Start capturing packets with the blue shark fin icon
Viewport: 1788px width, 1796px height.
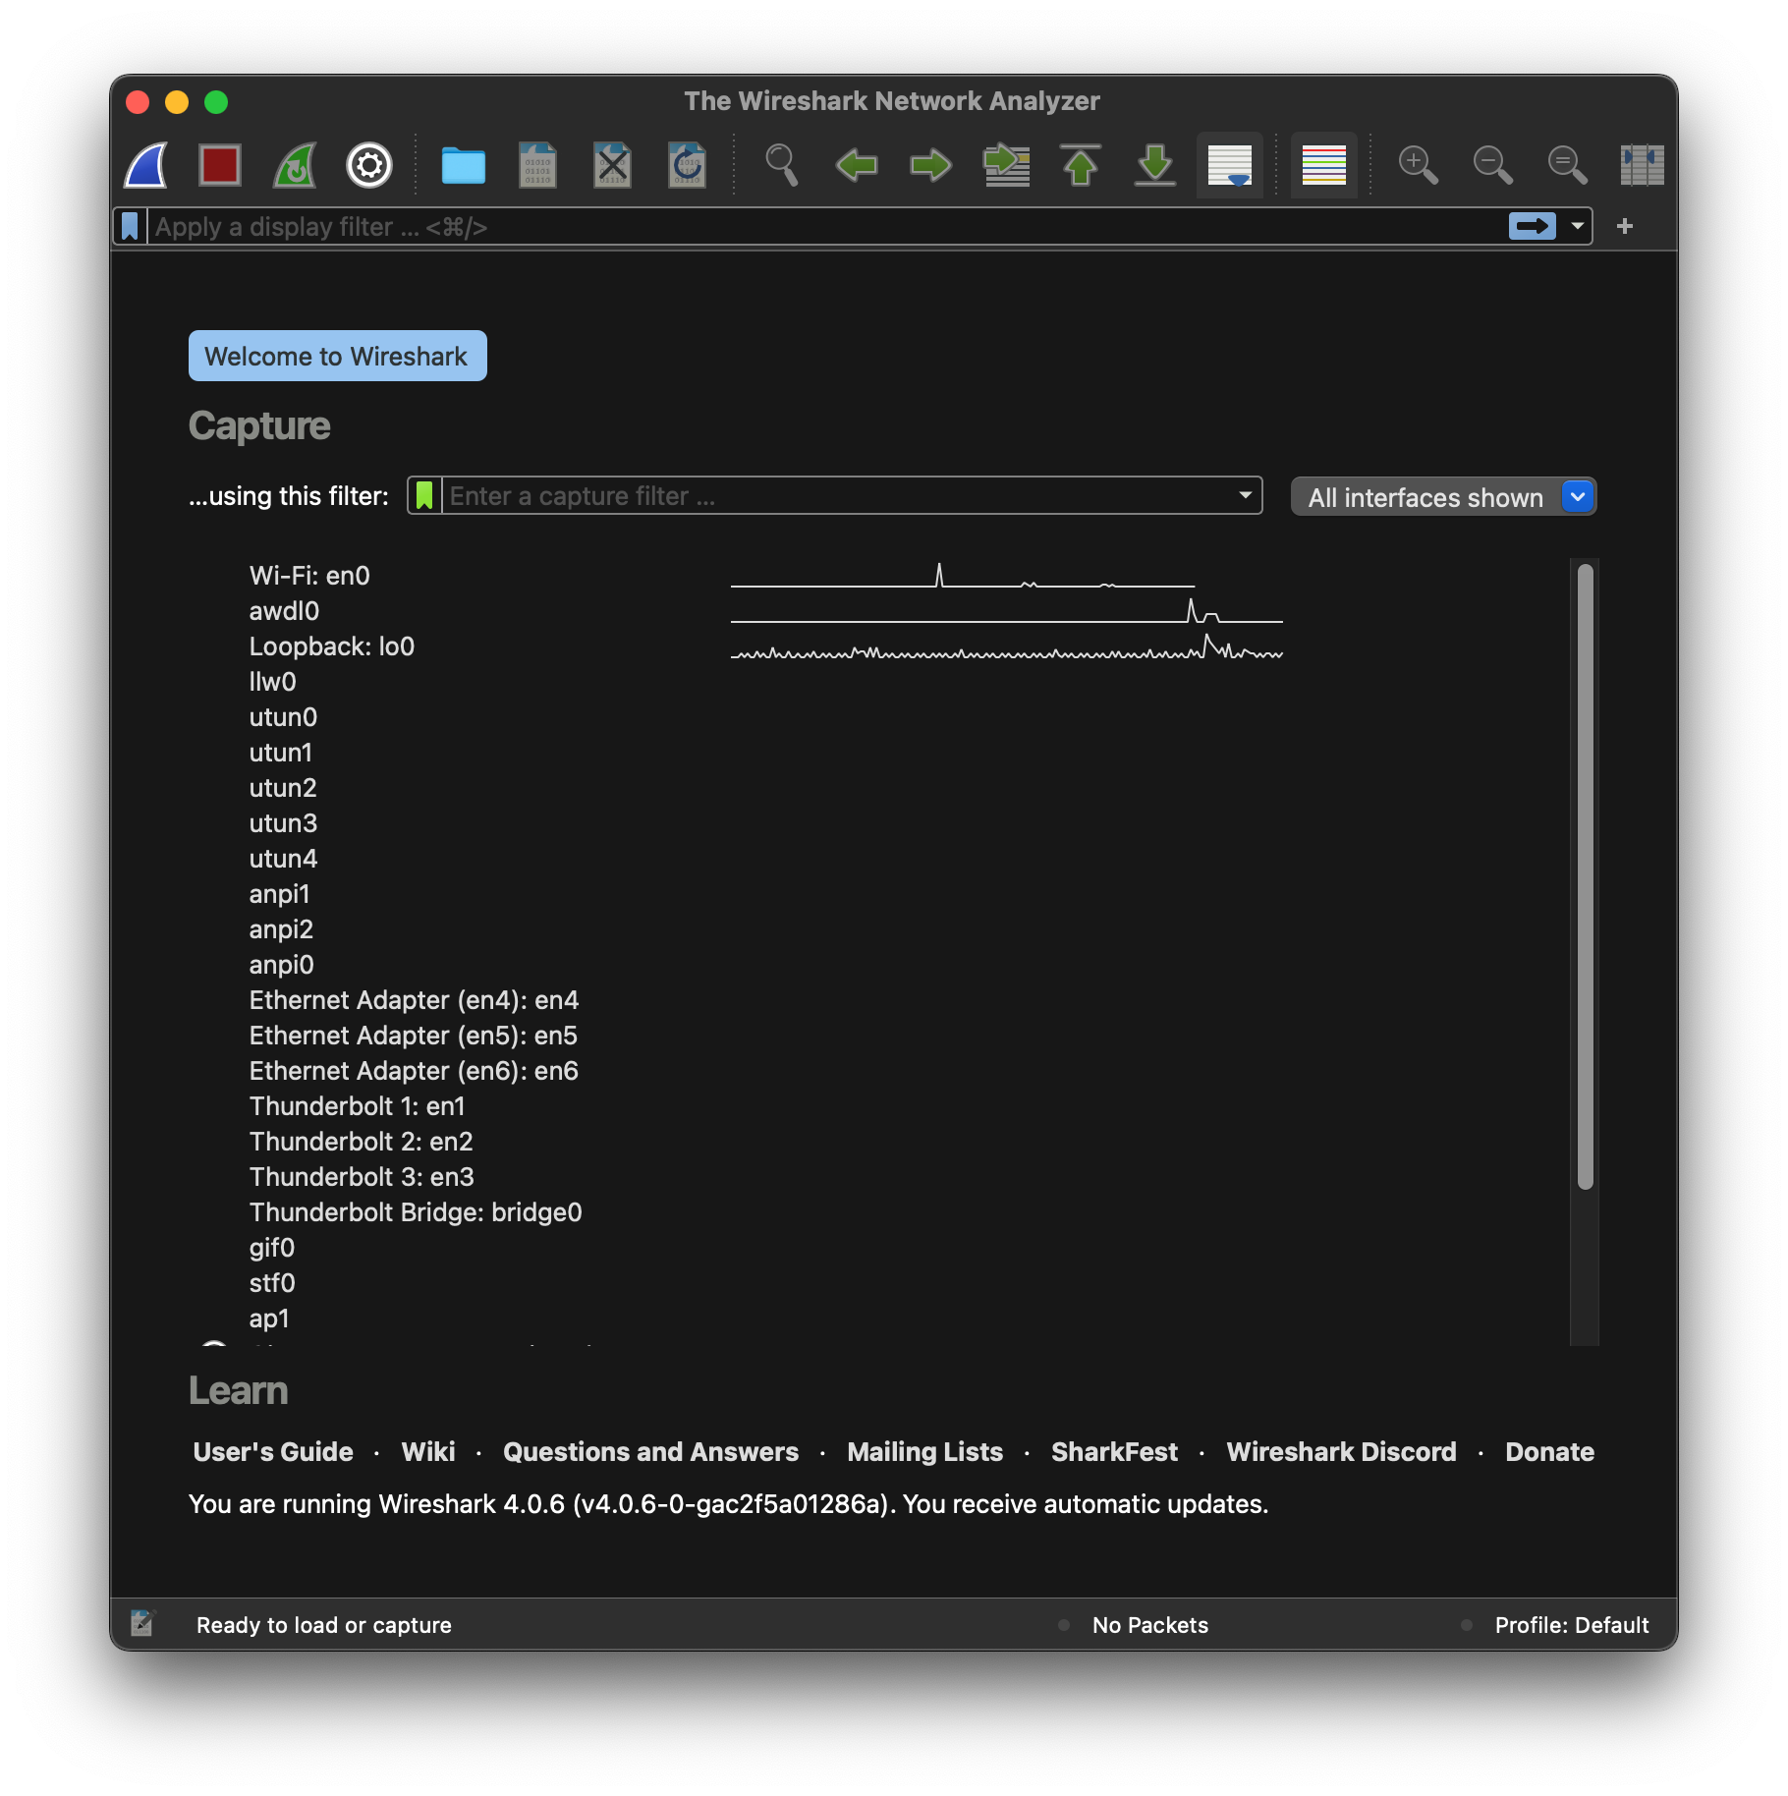(x=145, y=165)
